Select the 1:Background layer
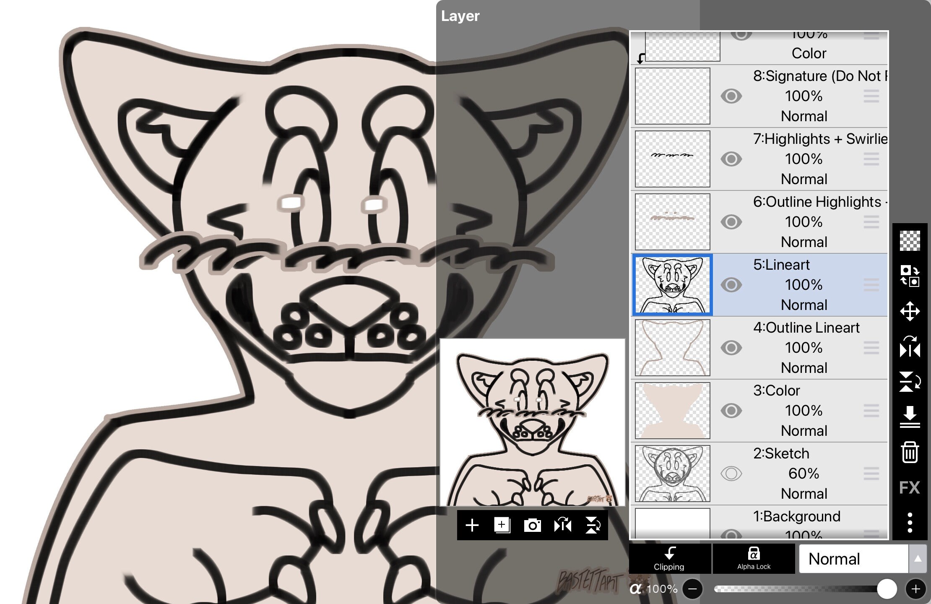 (759, 522)
